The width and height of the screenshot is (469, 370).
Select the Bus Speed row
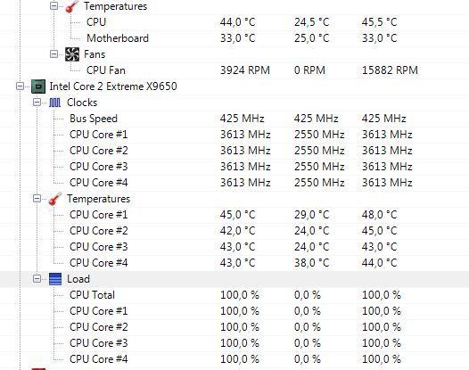[234, 119]
